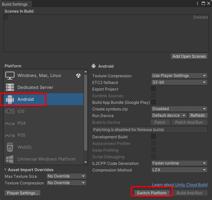Click the Android icon in settings header
212x200 pixels.
point(94,66)
